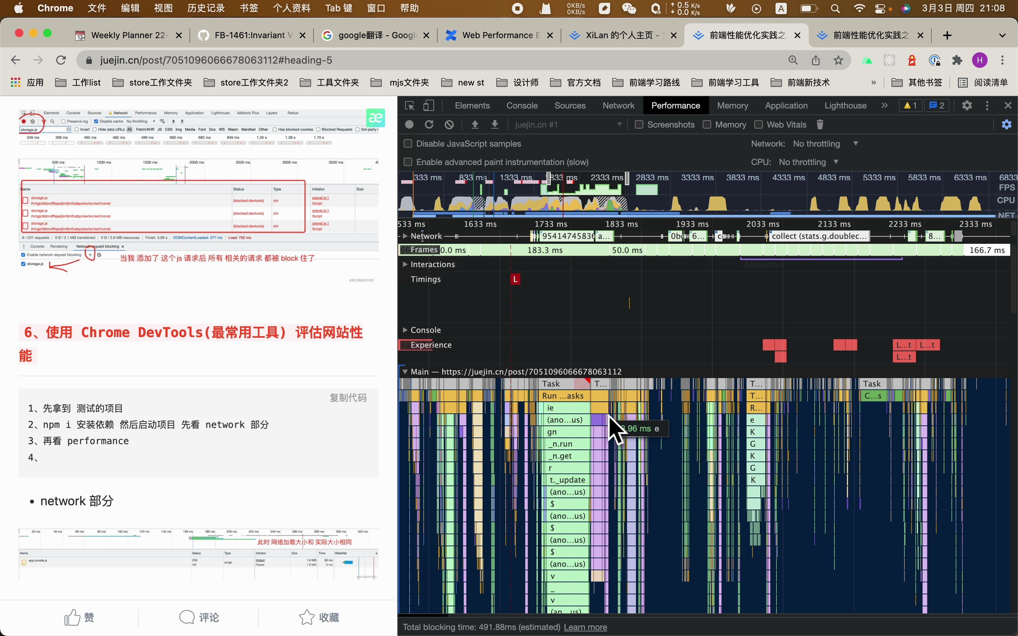1018x636 pixels.
Task: Enable the Web Vitals checkbox
Action: pyautogui.click(x=759, y=124)
